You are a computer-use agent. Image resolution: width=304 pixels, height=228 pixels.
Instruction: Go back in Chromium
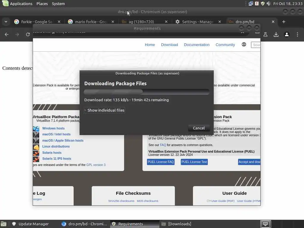point(7,34)
